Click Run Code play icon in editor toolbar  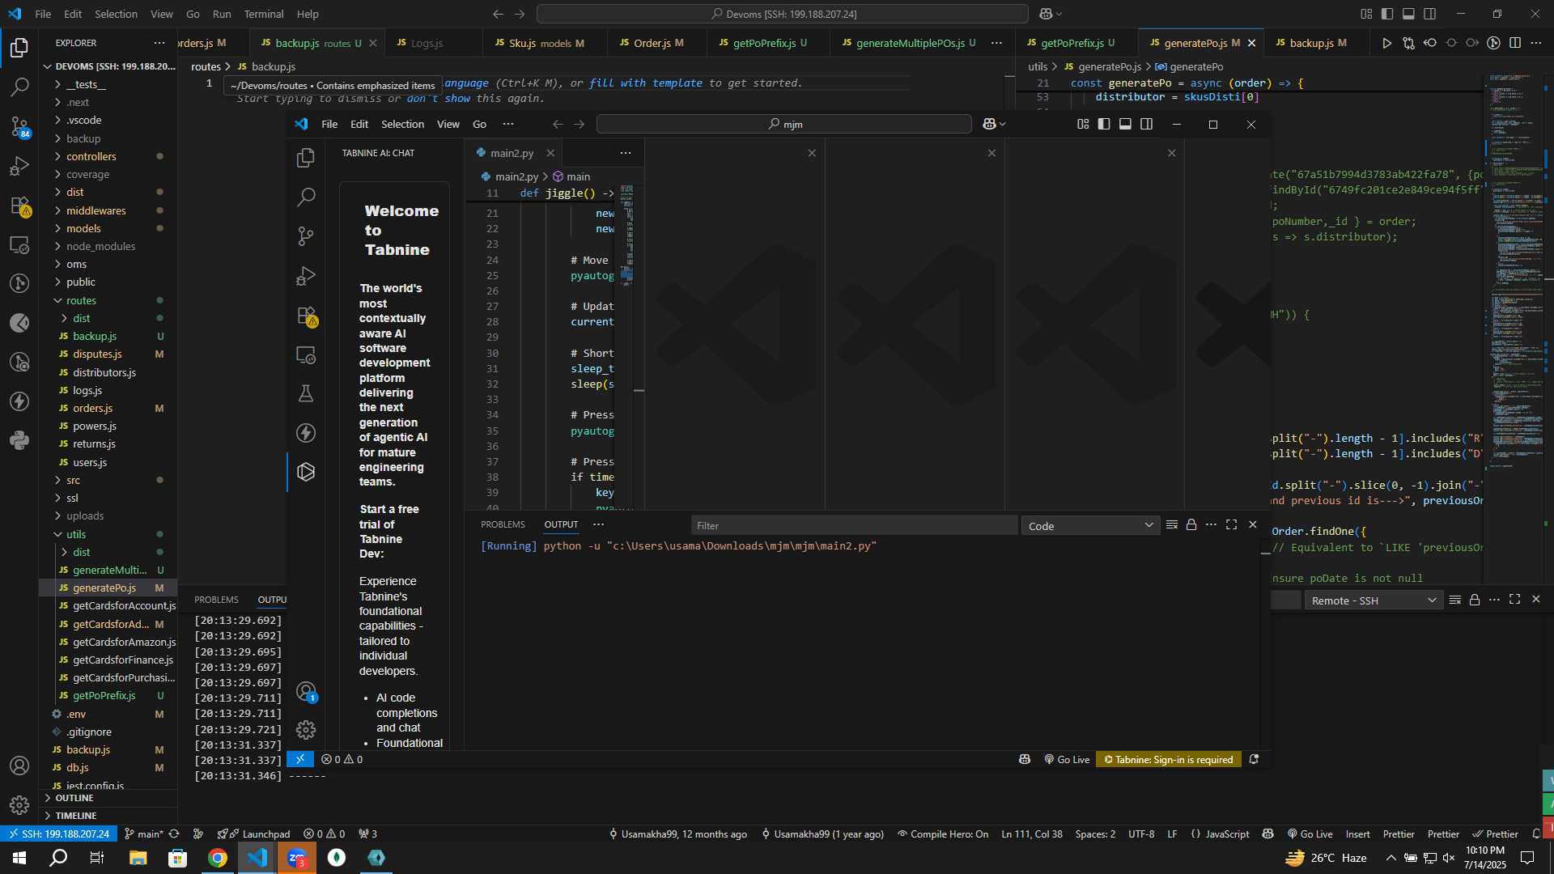(x=1386, y=43)
